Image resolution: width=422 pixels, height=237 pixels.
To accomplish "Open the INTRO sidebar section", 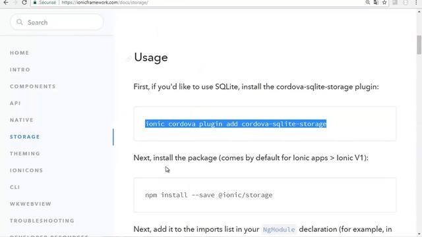I will [x=20, y=70].
